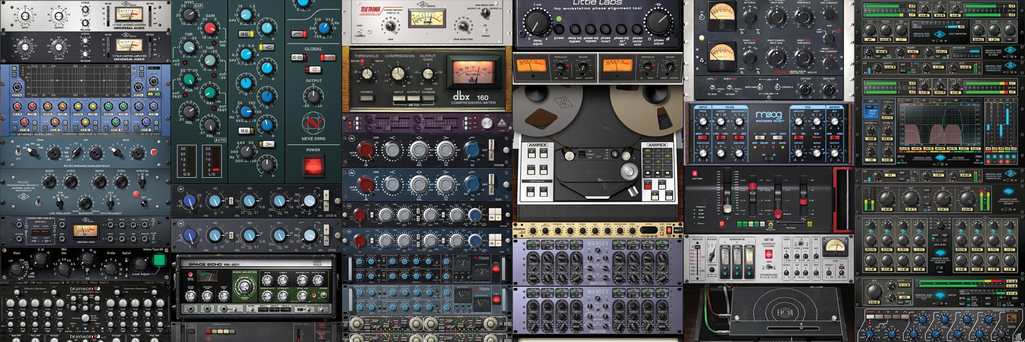This screenshot has height=342, width=1025.
Task: Flip the power switch on Teletronix amplifier
Action: coord(485,30)
